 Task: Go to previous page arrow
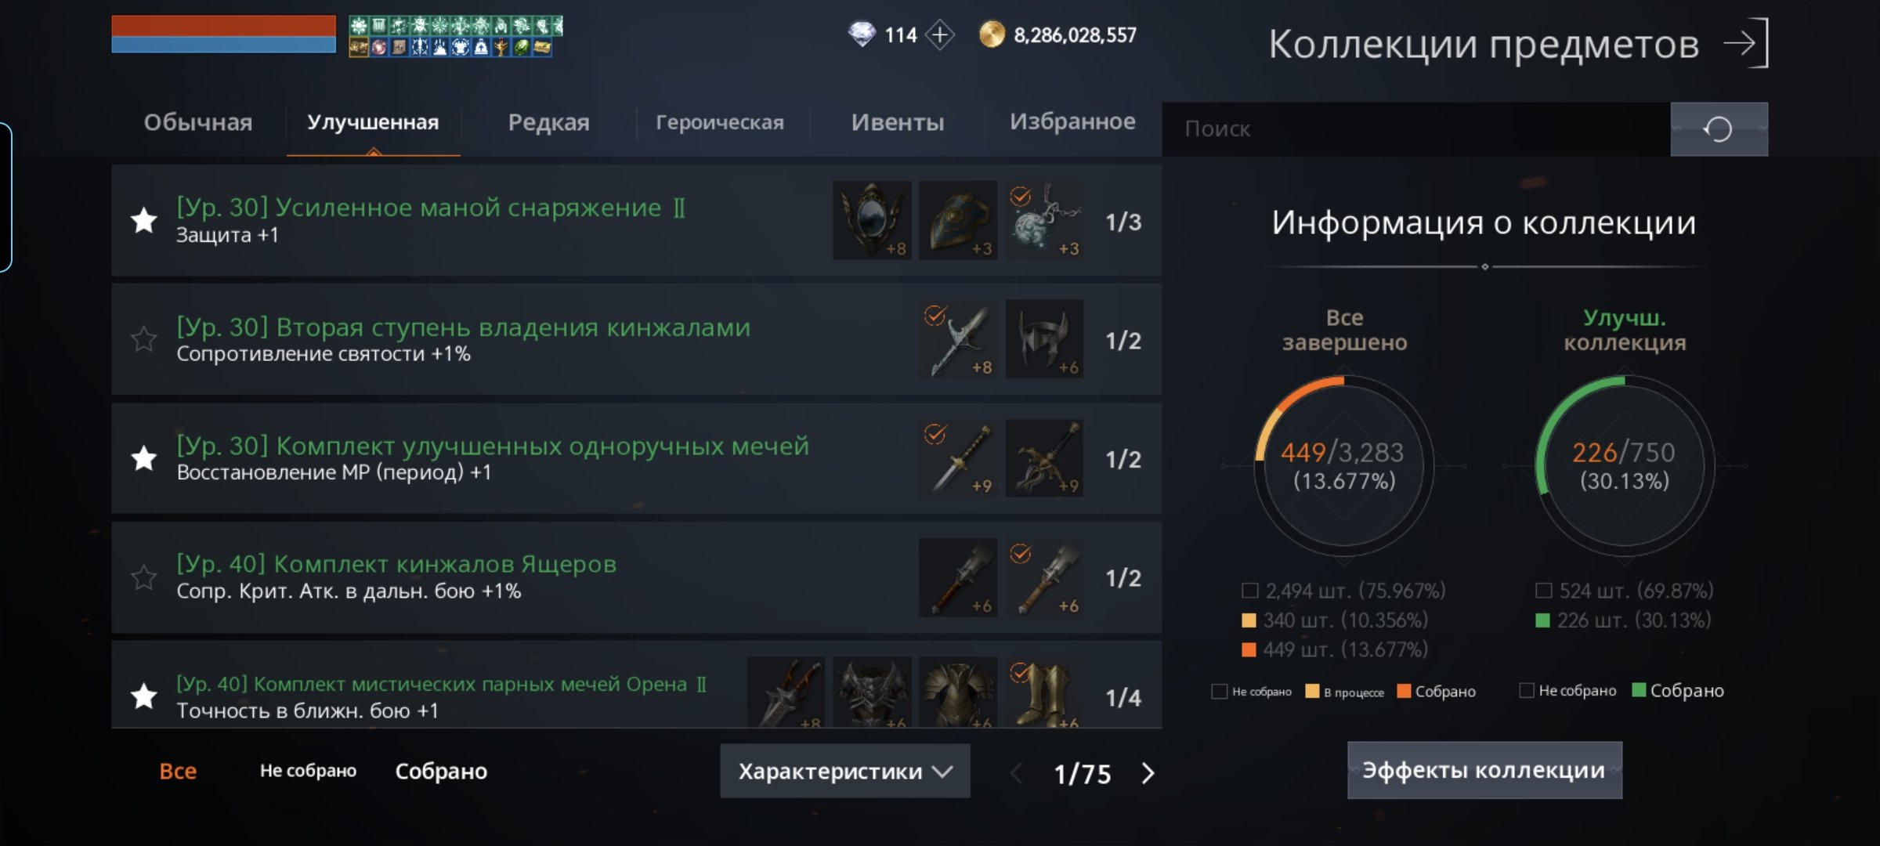click(x=1017, y=773)
